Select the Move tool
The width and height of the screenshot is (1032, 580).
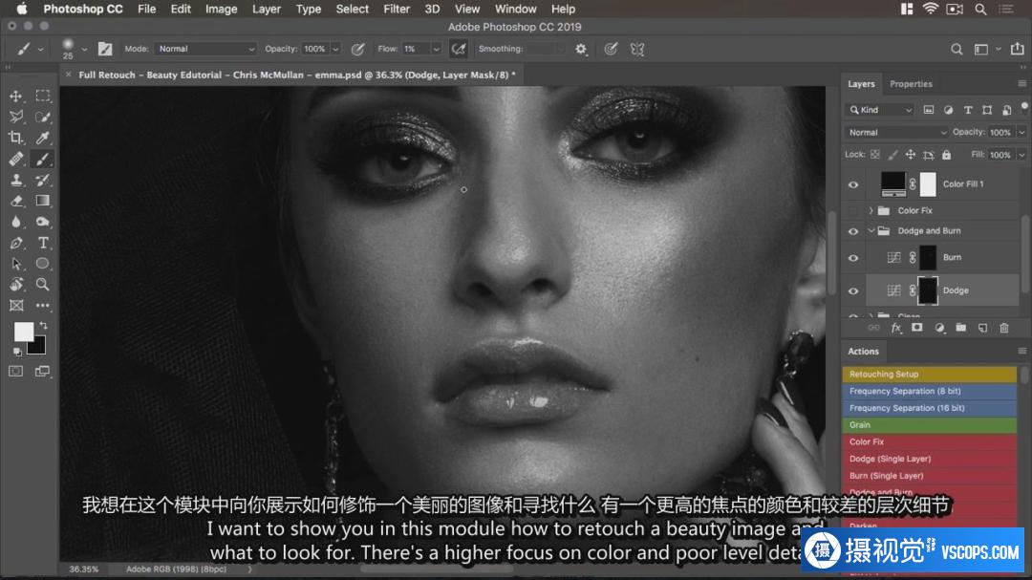(16, 97)
